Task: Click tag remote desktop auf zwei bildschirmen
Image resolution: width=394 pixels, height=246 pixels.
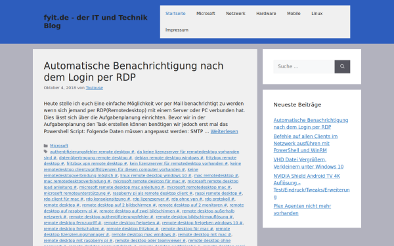Action: pyautogui.click(x=139, y=211)
